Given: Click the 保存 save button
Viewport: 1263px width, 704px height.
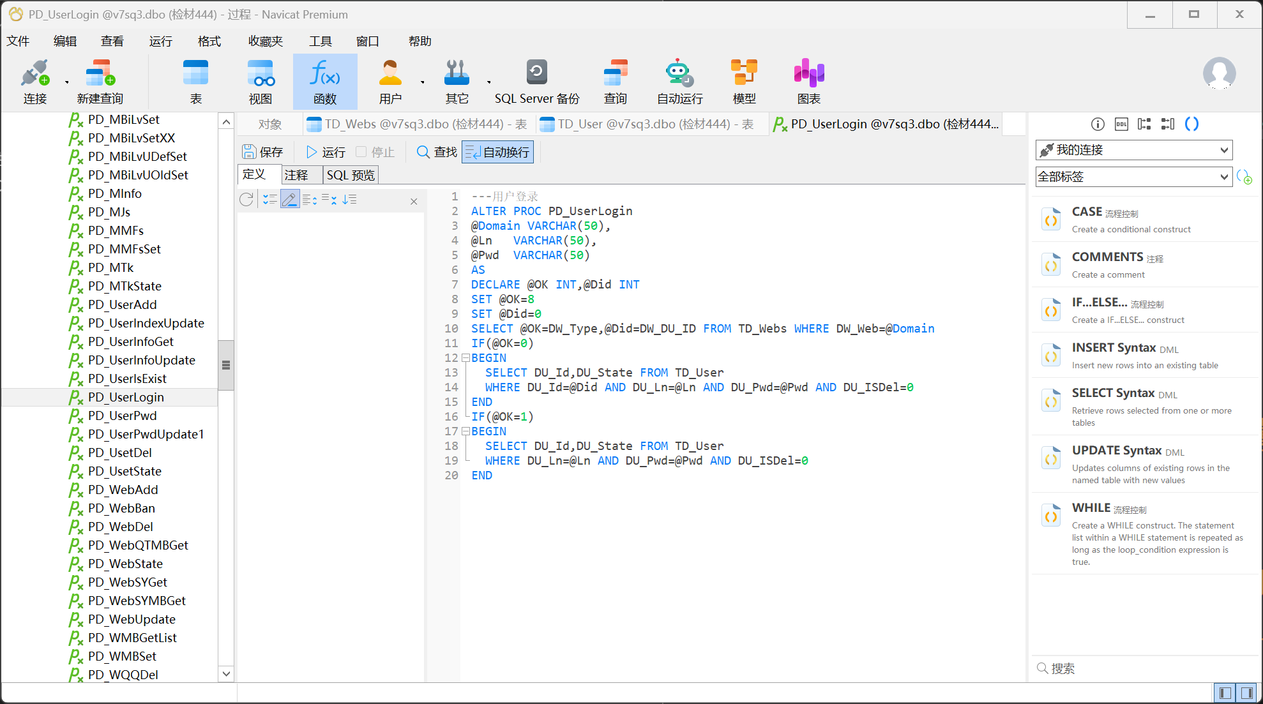Looking at the screenshot, I should [x=262, y=152].
